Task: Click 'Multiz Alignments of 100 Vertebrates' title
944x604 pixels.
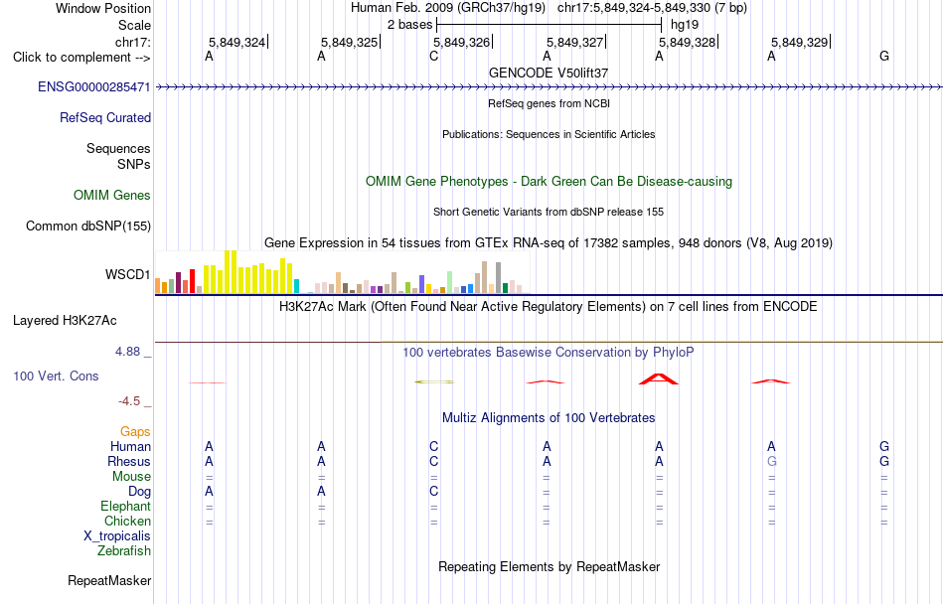Action: pyautogui.click(x=549, y=417)
